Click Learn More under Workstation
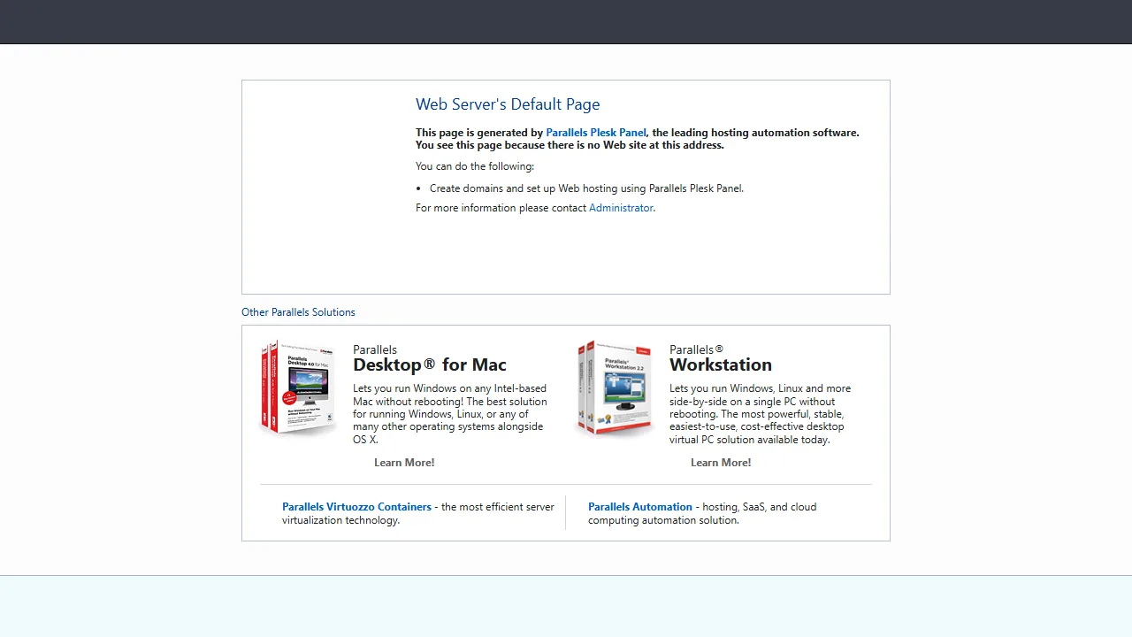The image size is (1132, 637). pos(721,463)
